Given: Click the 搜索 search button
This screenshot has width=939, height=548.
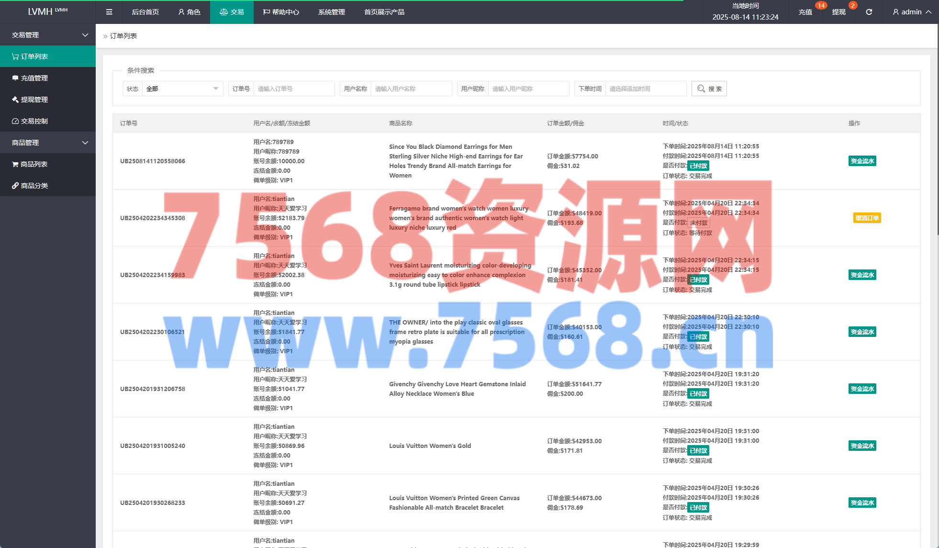Looking at the screenshot, I should [x=709, y=89].
